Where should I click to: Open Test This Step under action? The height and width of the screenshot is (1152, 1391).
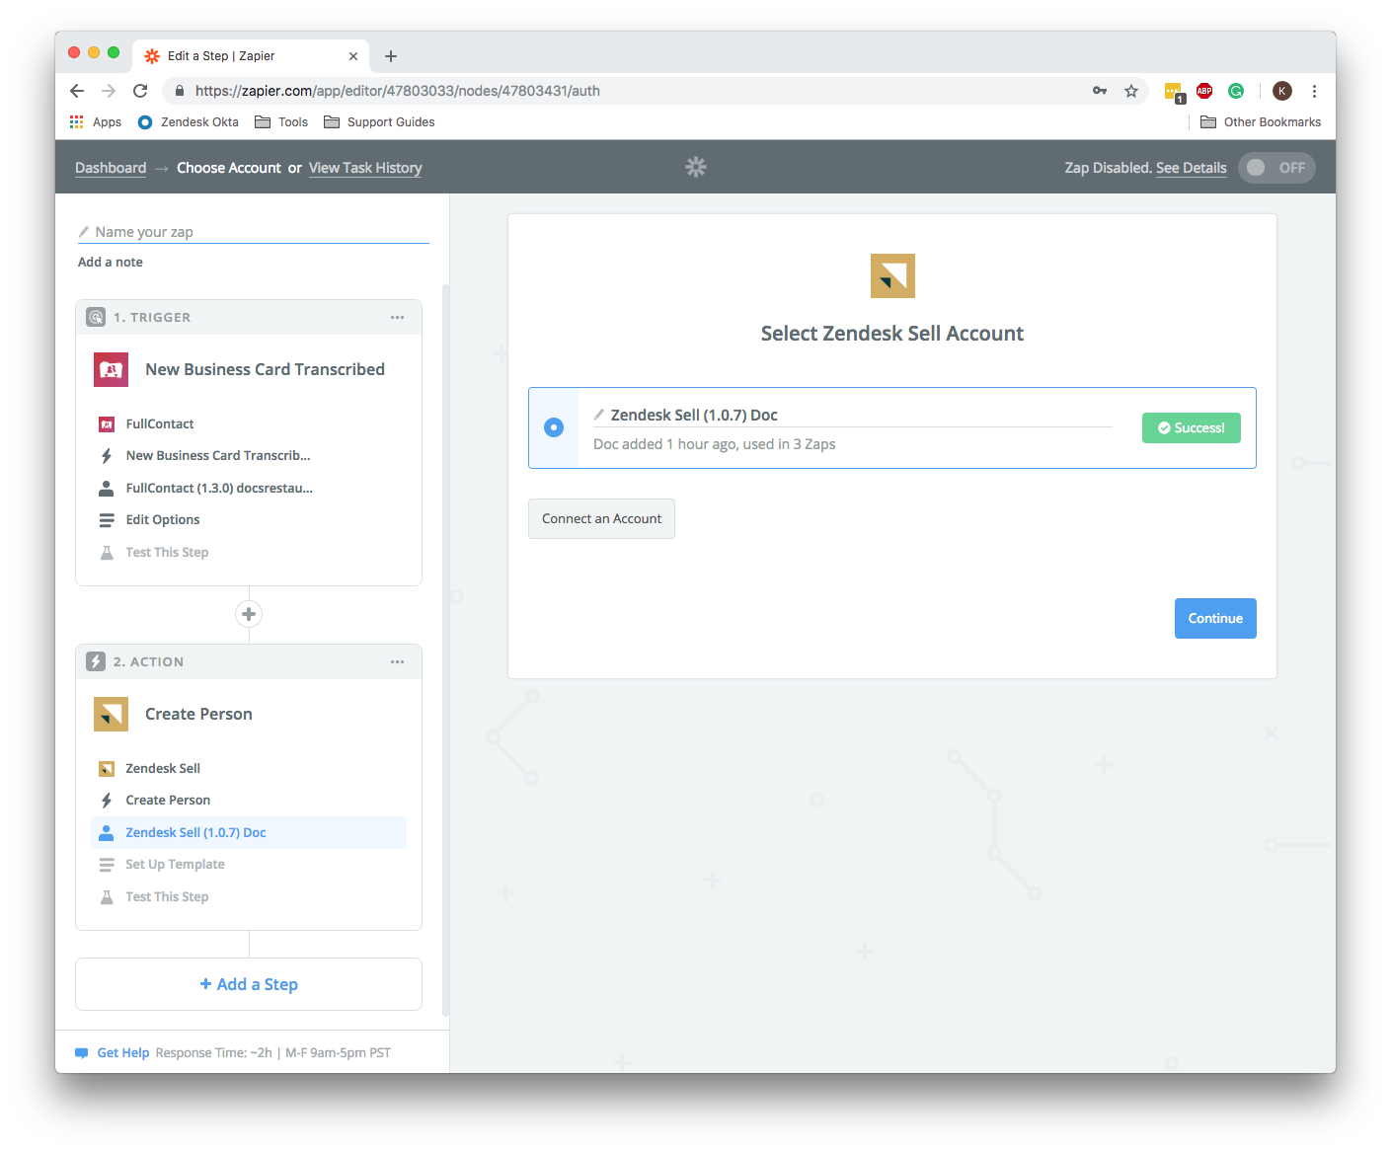(x=249, y=896)
